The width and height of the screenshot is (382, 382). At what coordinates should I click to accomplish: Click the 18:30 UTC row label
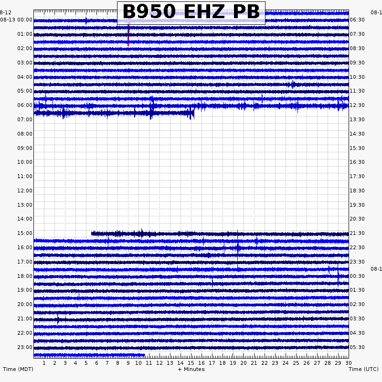[357, 191]
